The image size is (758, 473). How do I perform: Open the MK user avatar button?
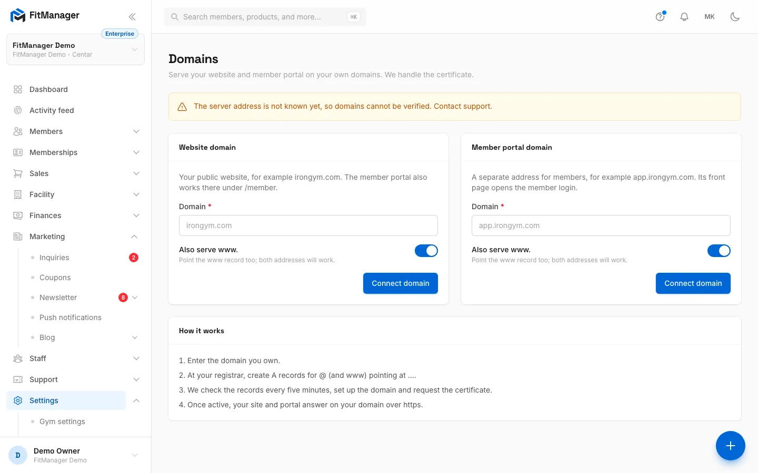[710, 17]
